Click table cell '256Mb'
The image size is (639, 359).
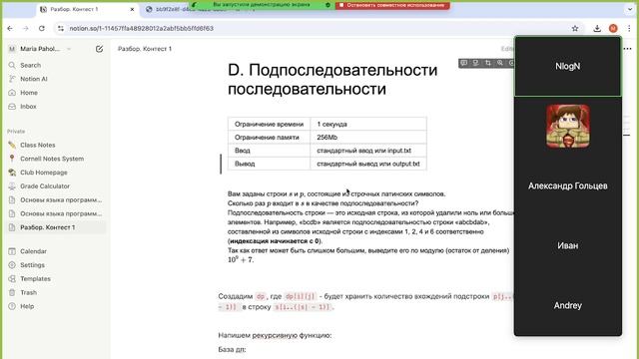tap(368, 138)
